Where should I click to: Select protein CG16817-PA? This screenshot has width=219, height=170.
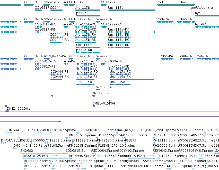coord(46,61)
